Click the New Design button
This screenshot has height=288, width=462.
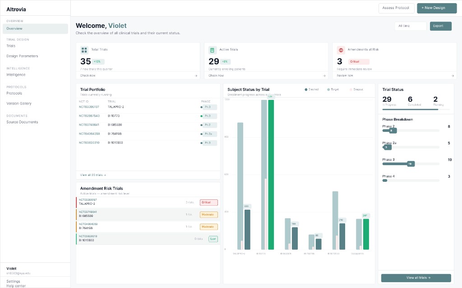click(x=436, y=8)
